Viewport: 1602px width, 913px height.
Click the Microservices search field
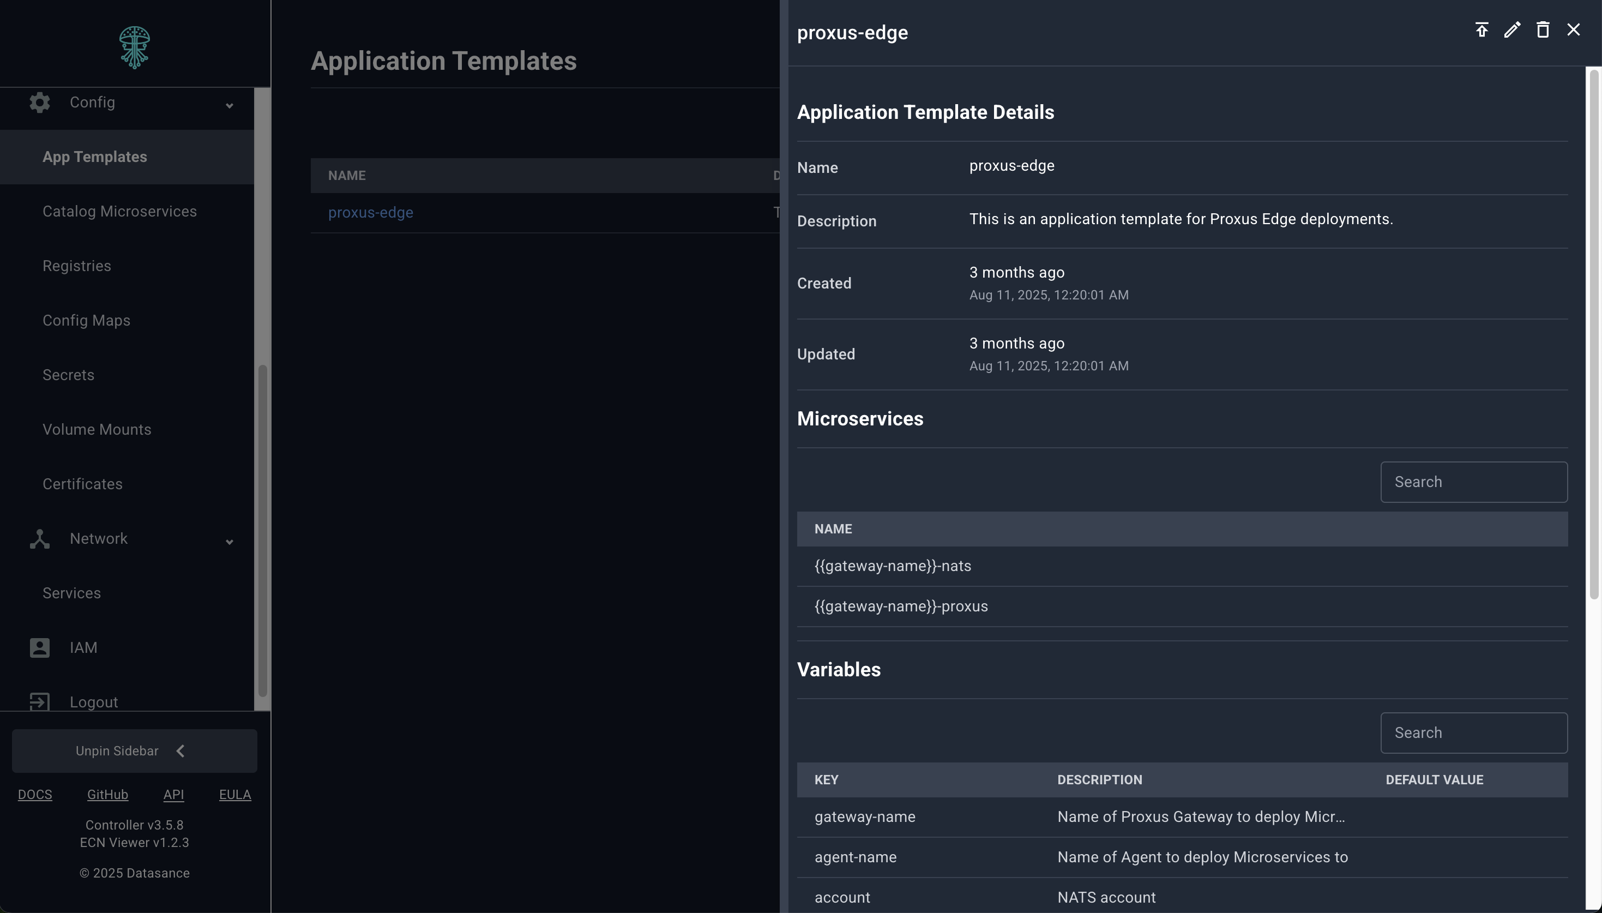pyautogui.click(x=1473, y=482)
